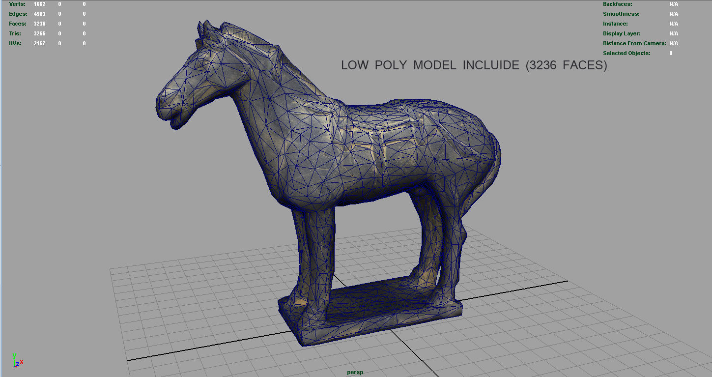Select "3236" value in the Faces row
Screen dimensions: 712x377
point(39,24)
